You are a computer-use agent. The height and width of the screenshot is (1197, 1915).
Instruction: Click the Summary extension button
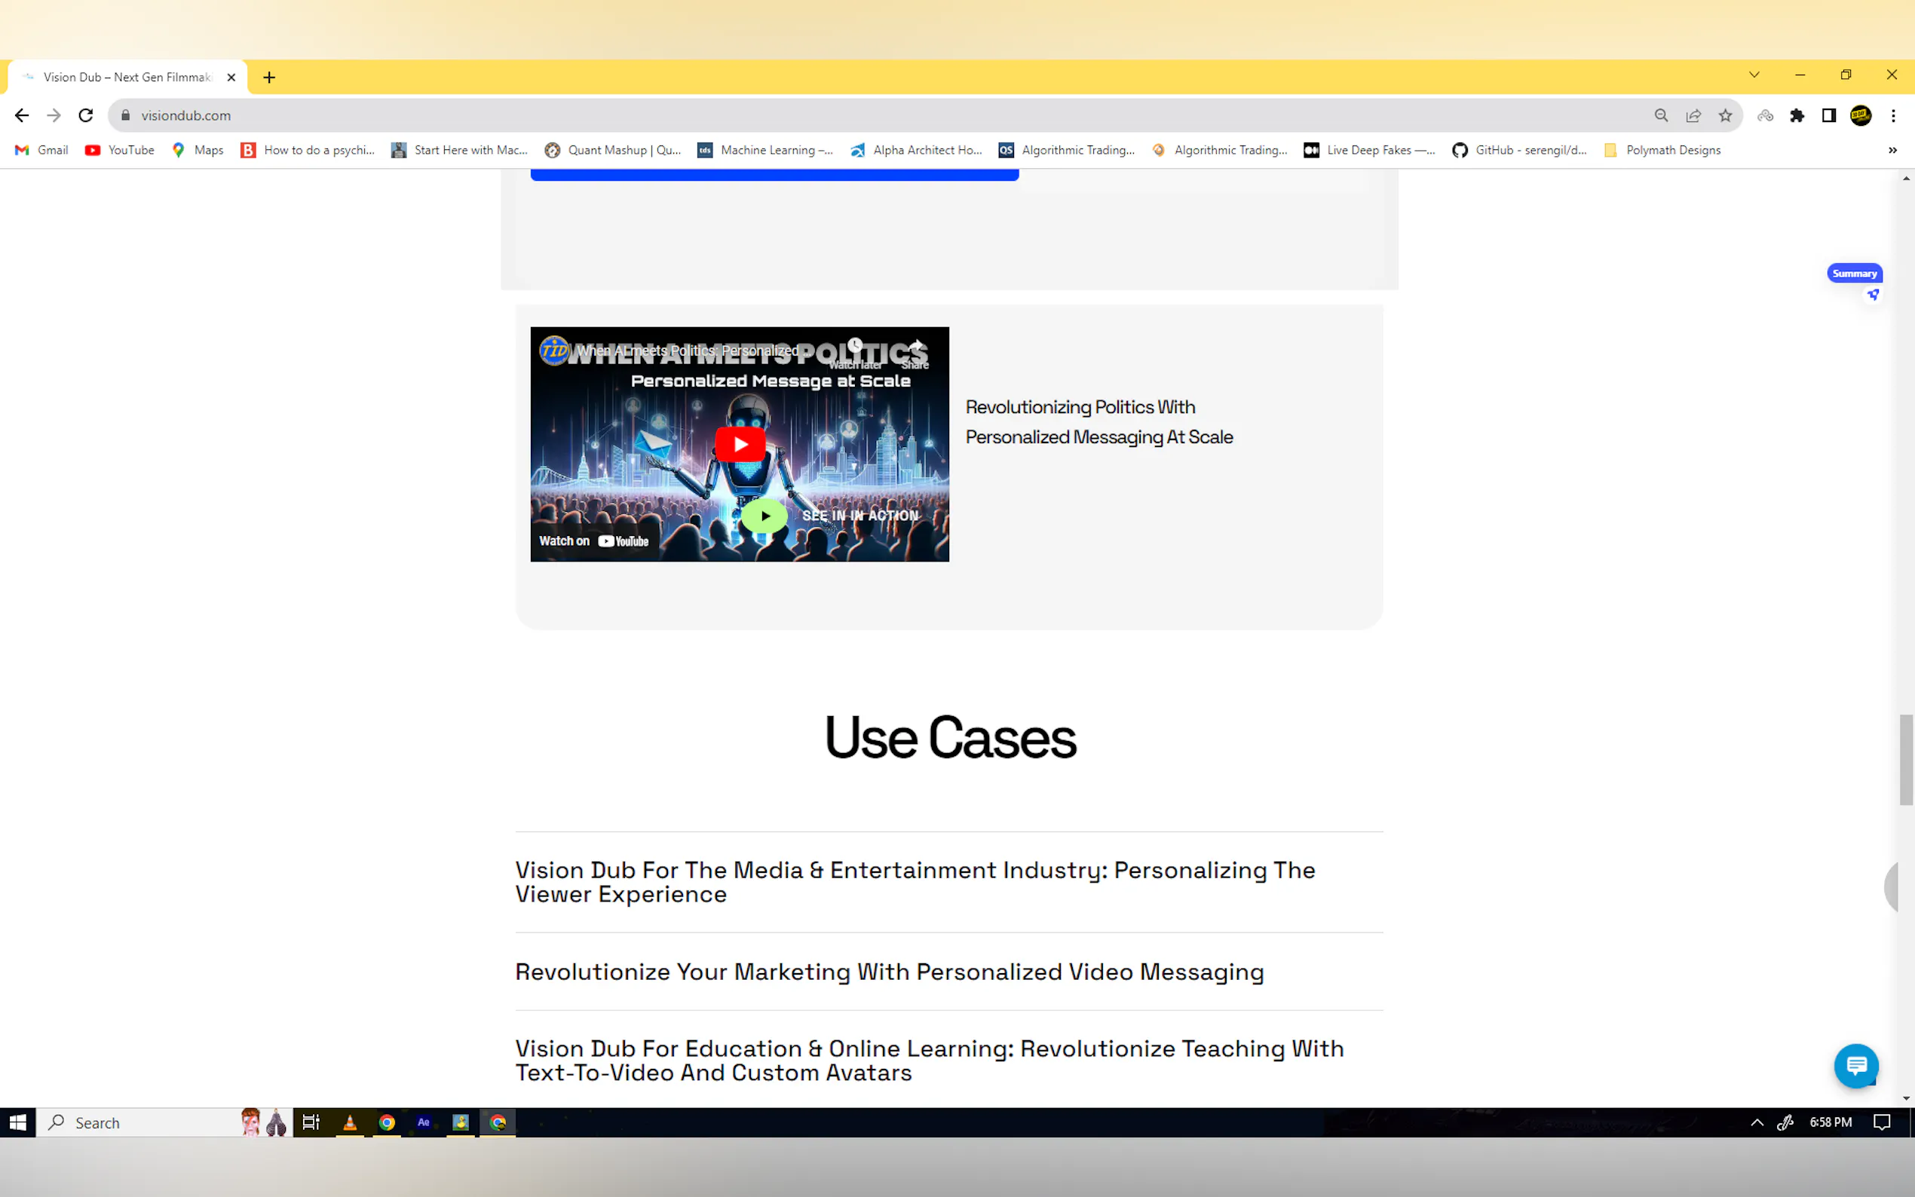pyautogui.click(x=1854, y=273)
